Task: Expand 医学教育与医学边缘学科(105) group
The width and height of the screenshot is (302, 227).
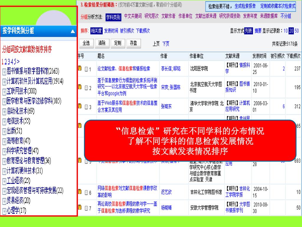Action: pos(4,102)
